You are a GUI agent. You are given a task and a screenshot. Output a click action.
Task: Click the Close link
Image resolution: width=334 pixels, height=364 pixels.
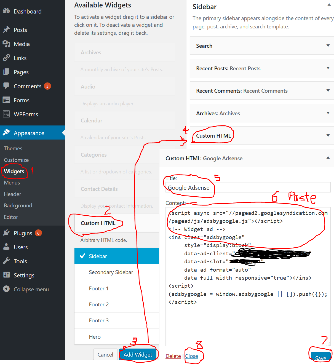192,356
